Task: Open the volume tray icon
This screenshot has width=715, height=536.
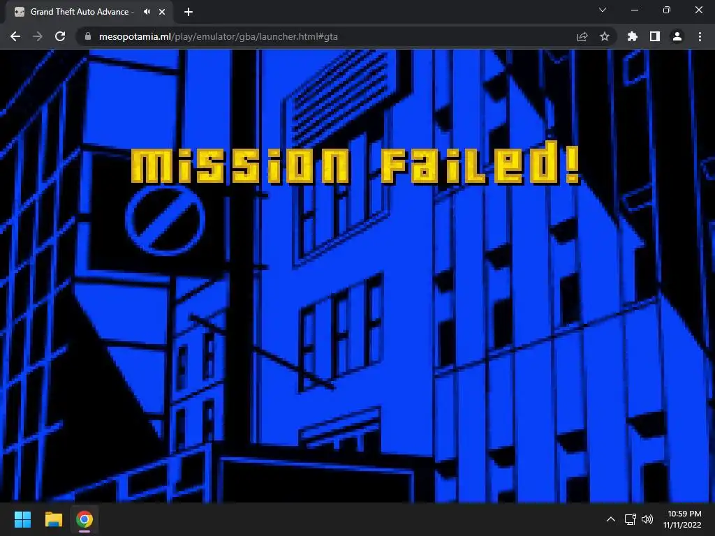Action: (x=647, y=519)
